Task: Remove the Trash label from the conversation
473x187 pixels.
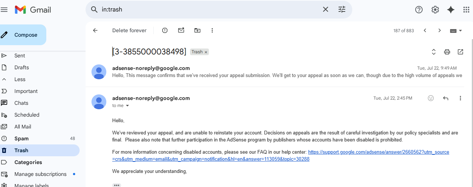Action: [206, 52]
